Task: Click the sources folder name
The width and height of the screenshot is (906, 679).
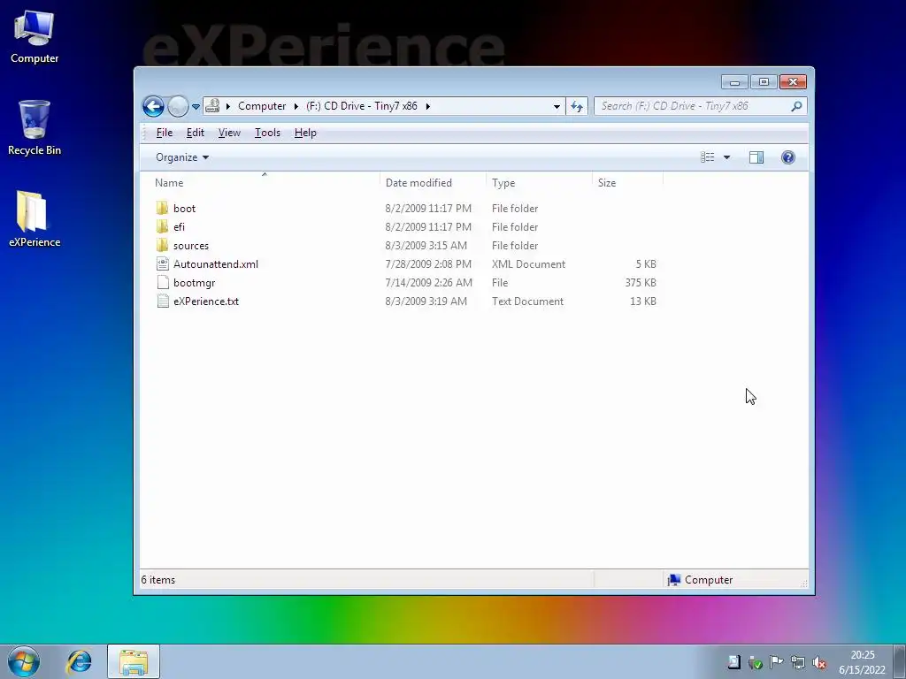Action: pyautogui.click(x=191, y=246)
